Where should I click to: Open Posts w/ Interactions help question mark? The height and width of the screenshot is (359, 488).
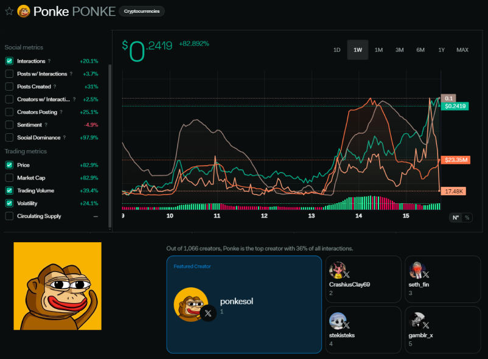point(71,74)
